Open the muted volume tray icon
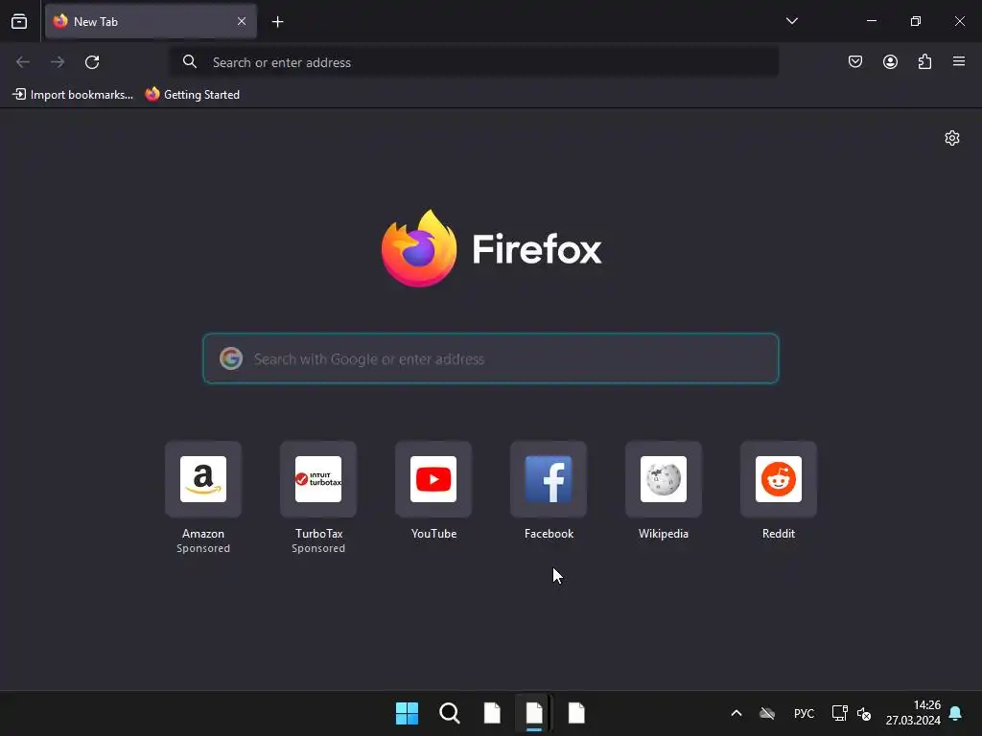 [864, 713]
